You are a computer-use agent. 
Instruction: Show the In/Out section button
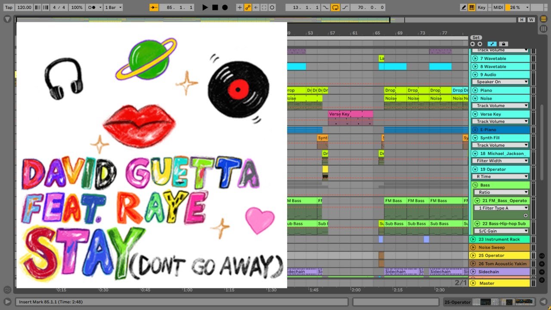(542, 255)
